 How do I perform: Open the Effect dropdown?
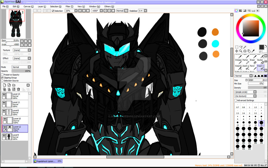point(22,58)
